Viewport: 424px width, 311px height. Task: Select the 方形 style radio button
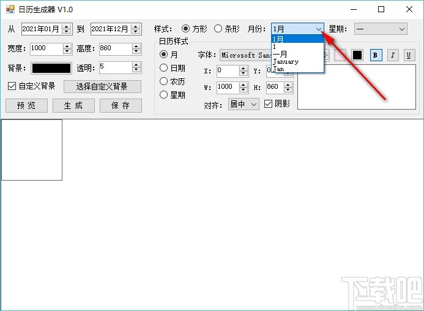pyautogui.click(x=185, y=28)
